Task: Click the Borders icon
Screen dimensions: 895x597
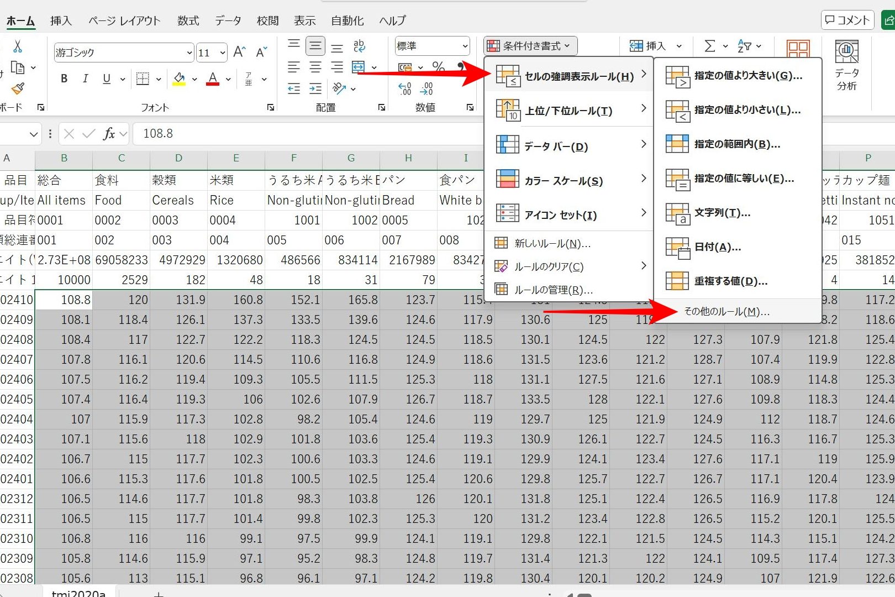Action: click(x=143, y=79)
